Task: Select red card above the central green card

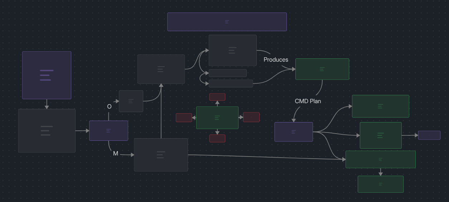Action: pyautogui.click(x=217, y=97)
